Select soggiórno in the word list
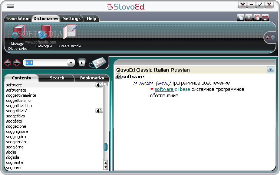The width and height of the screenshot is (280, 175). click(54, 147)
